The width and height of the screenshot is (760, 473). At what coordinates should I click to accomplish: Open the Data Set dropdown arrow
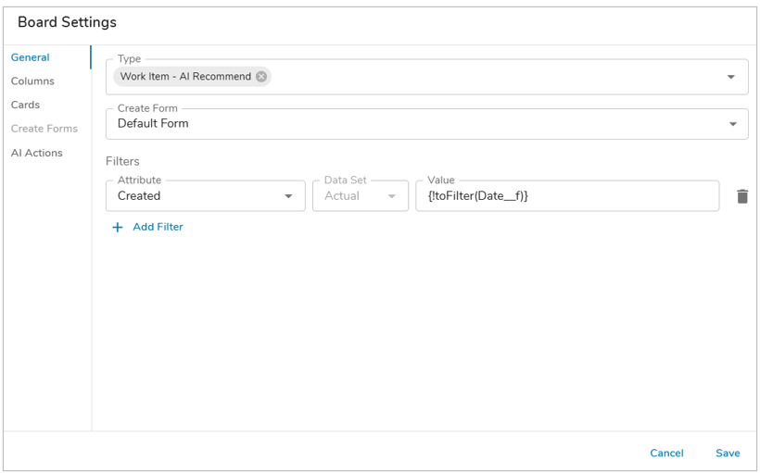coord(392,196)
